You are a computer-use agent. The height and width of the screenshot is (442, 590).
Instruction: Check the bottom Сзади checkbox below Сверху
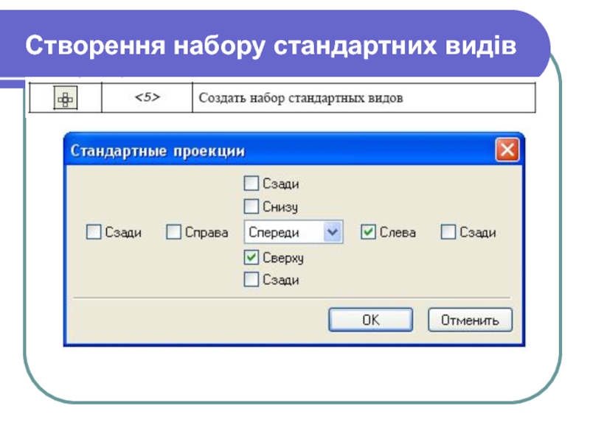click(251, 280)
